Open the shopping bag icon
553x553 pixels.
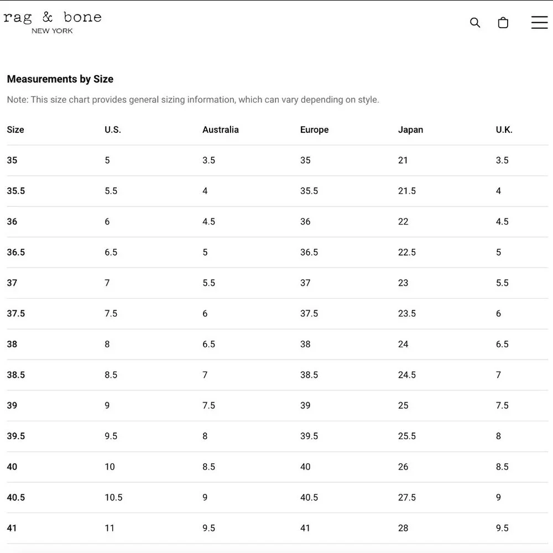point(503,23)
